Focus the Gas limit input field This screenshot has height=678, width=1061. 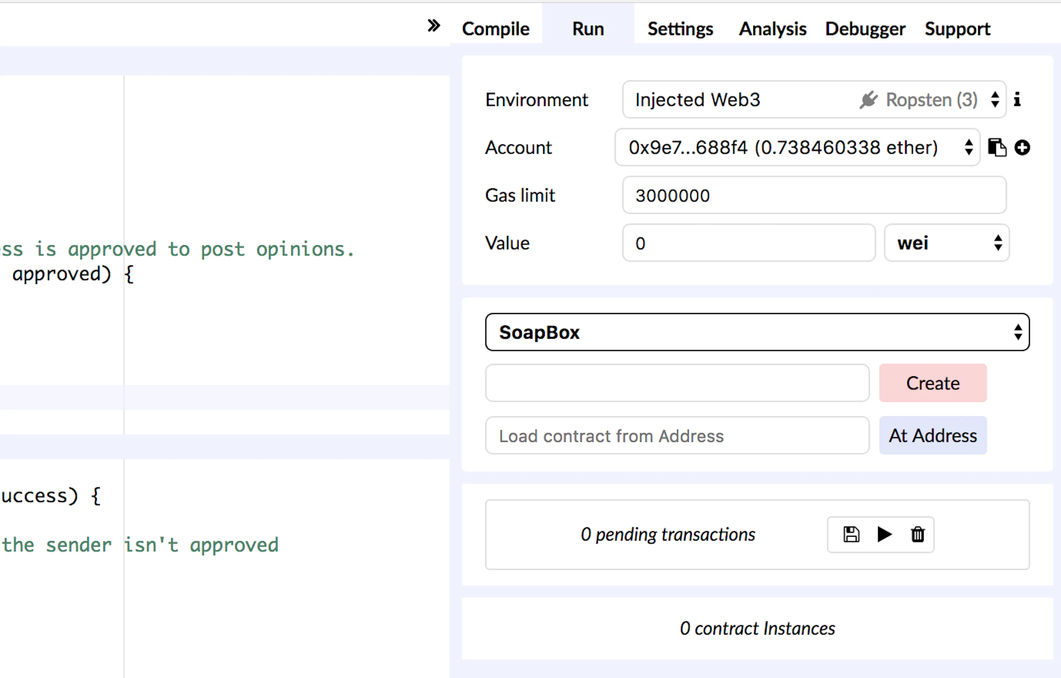[813, 195]
